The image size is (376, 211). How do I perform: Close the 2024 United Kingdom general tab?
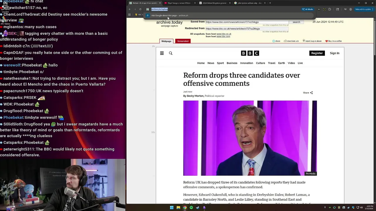click(x=230, y=3)
